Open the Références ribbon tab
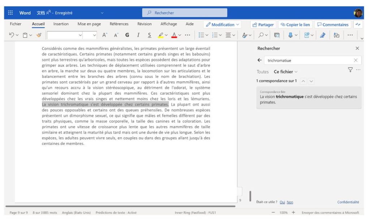 pos(119,24)
